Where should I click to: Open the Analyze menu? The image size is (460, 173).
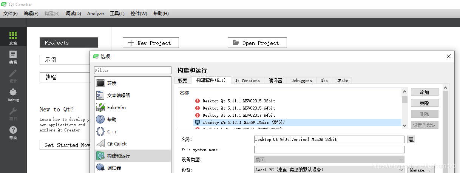pyautogui.click(x=96, y=13)
